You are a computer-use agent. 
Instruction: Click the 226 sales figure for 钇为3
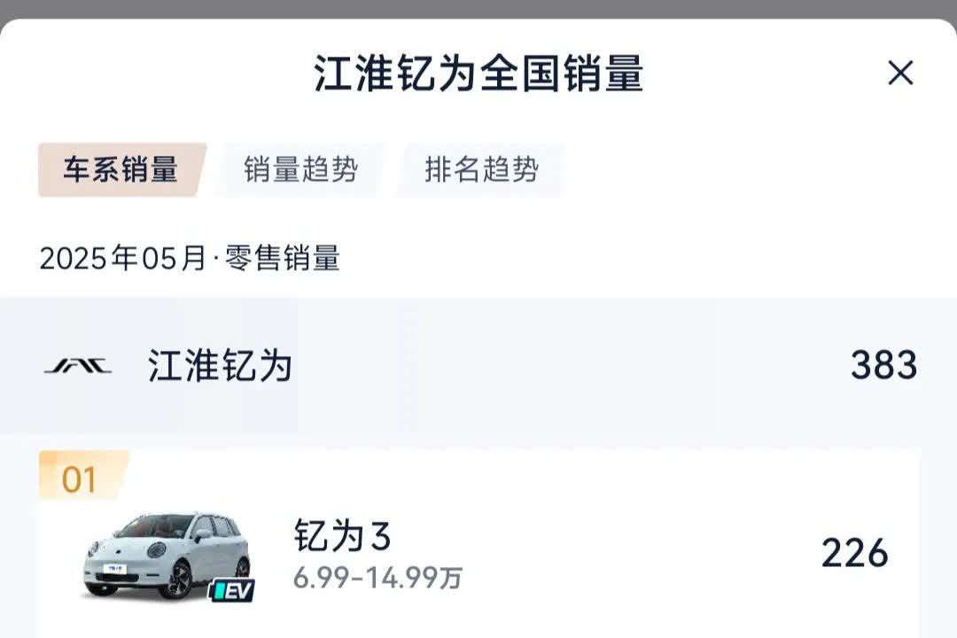pyautogui.click(x=854, y=553)
